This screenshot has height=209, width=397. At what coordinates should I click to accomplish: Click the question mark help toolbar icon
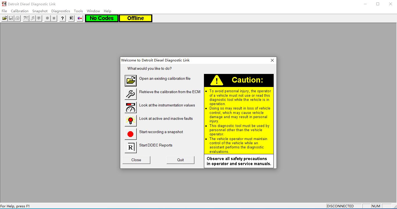pyautogui.click(x=62, y=18)
